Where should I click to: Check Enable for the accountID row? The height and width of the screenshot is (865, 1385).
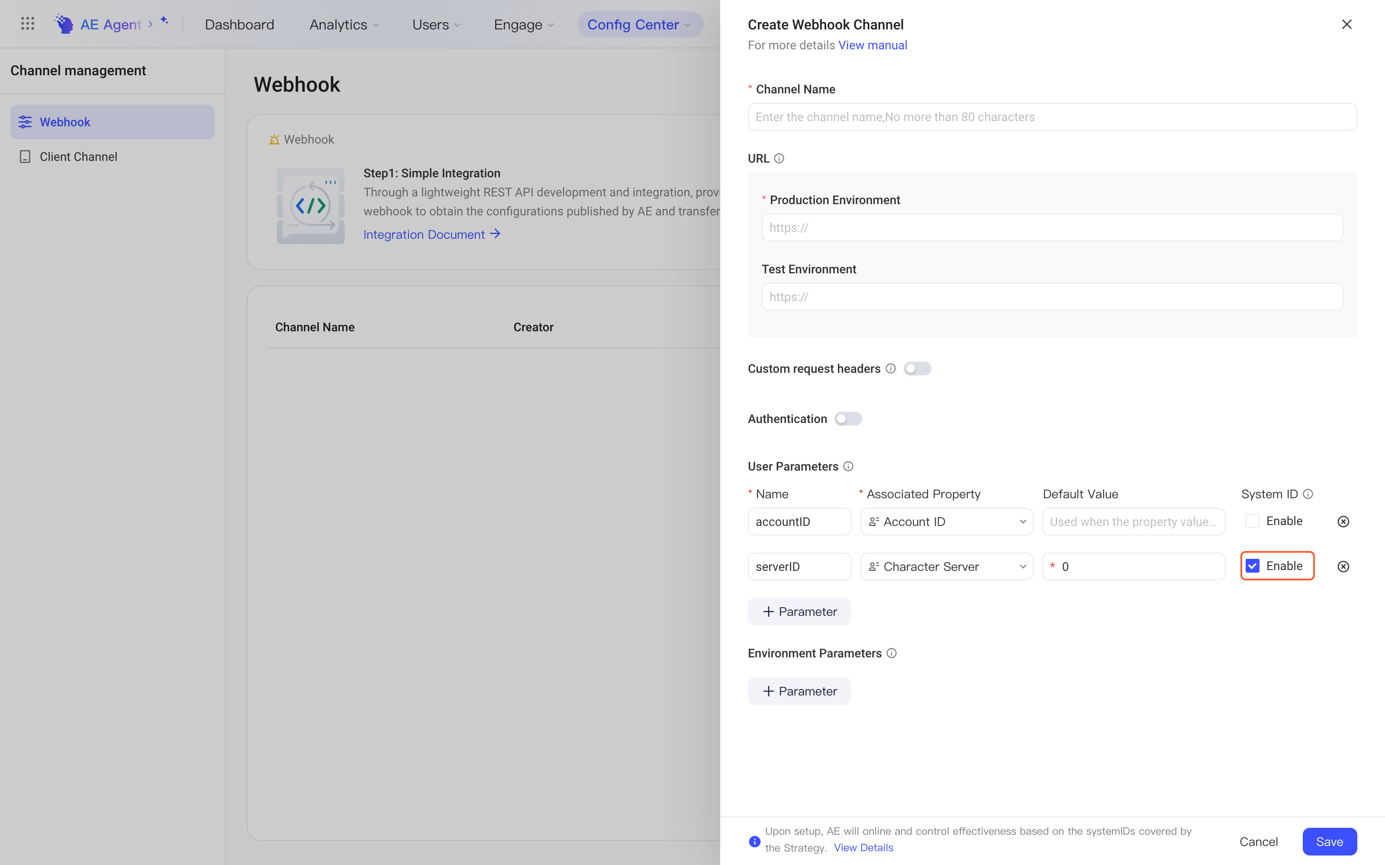(1252, 521)
